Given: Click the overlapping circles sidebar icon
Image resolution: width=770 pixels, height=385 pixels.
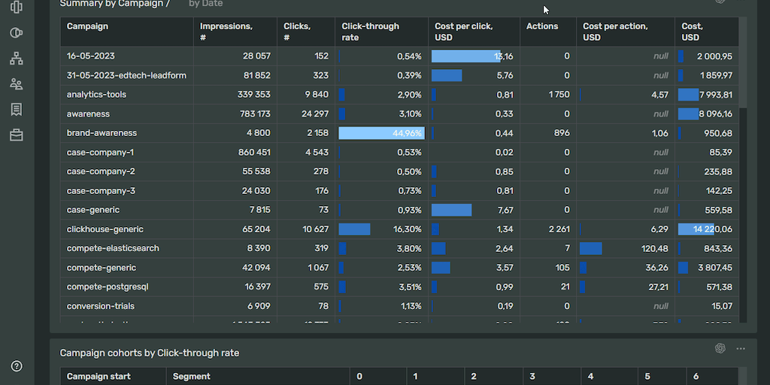Looking at the screenshot, I should 17,33.
